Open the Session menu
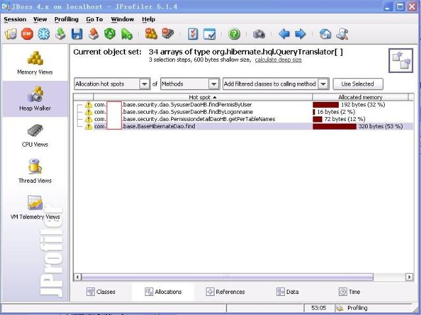 coord(15,19)
